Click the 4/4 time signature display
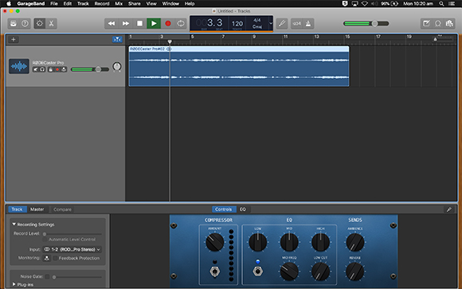The image size is (462, 289). tap(257, 20)
